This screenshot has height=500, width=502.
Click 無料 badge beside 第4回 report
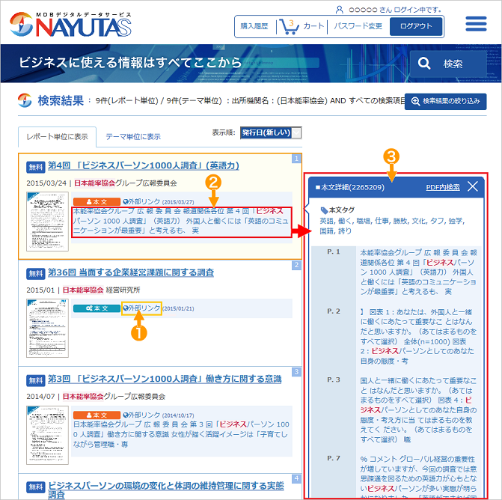pos(36,167)
